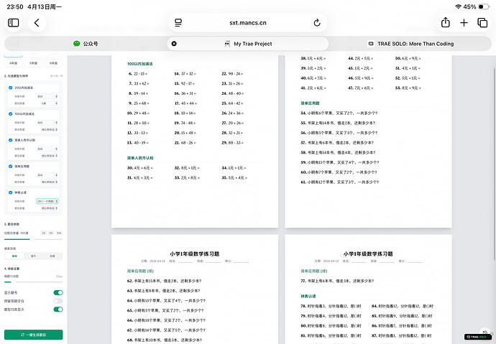Select the My Trae Project tab
Screen dimensions: 496x344
(248, 44)
